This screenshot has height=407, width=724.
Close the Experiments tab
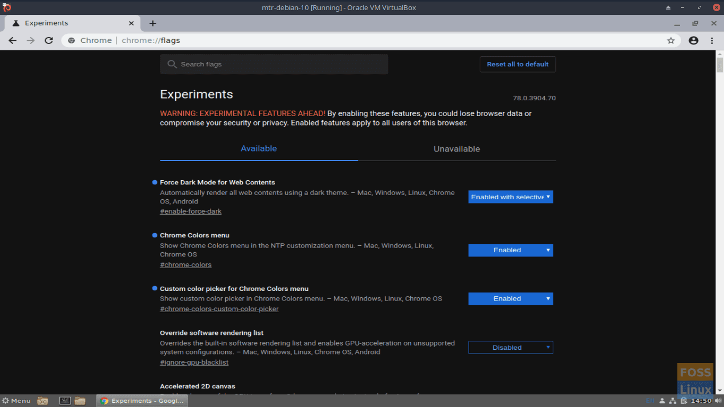click(x=131, y=23)
